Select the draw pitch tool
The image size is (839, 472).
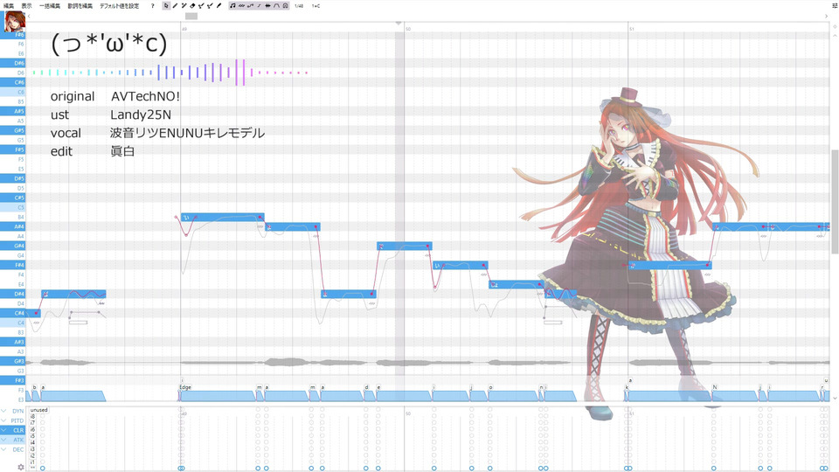coord(201,6)
